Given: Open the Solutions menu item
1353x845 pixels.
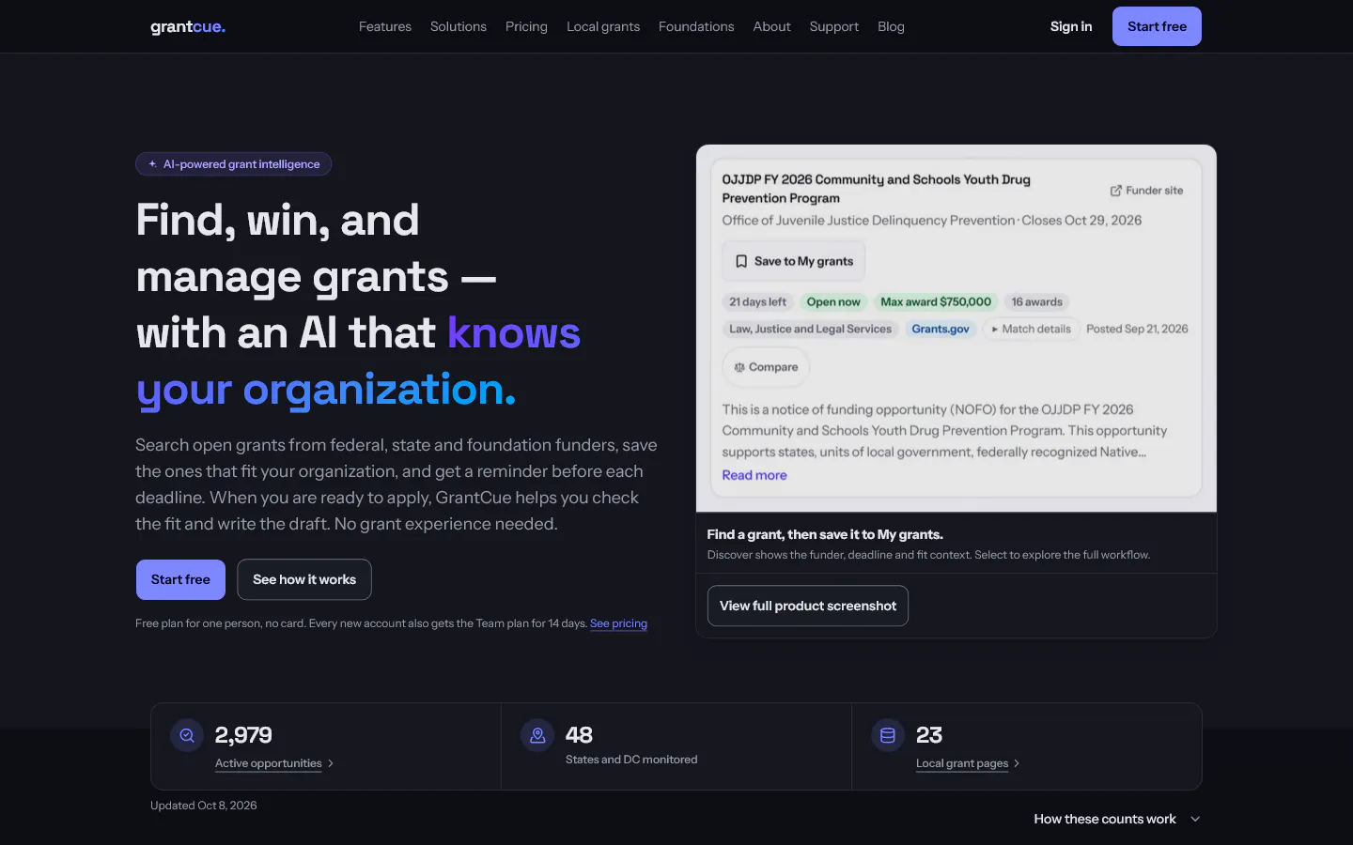Looking at the screenshot, I should point(459,26).
